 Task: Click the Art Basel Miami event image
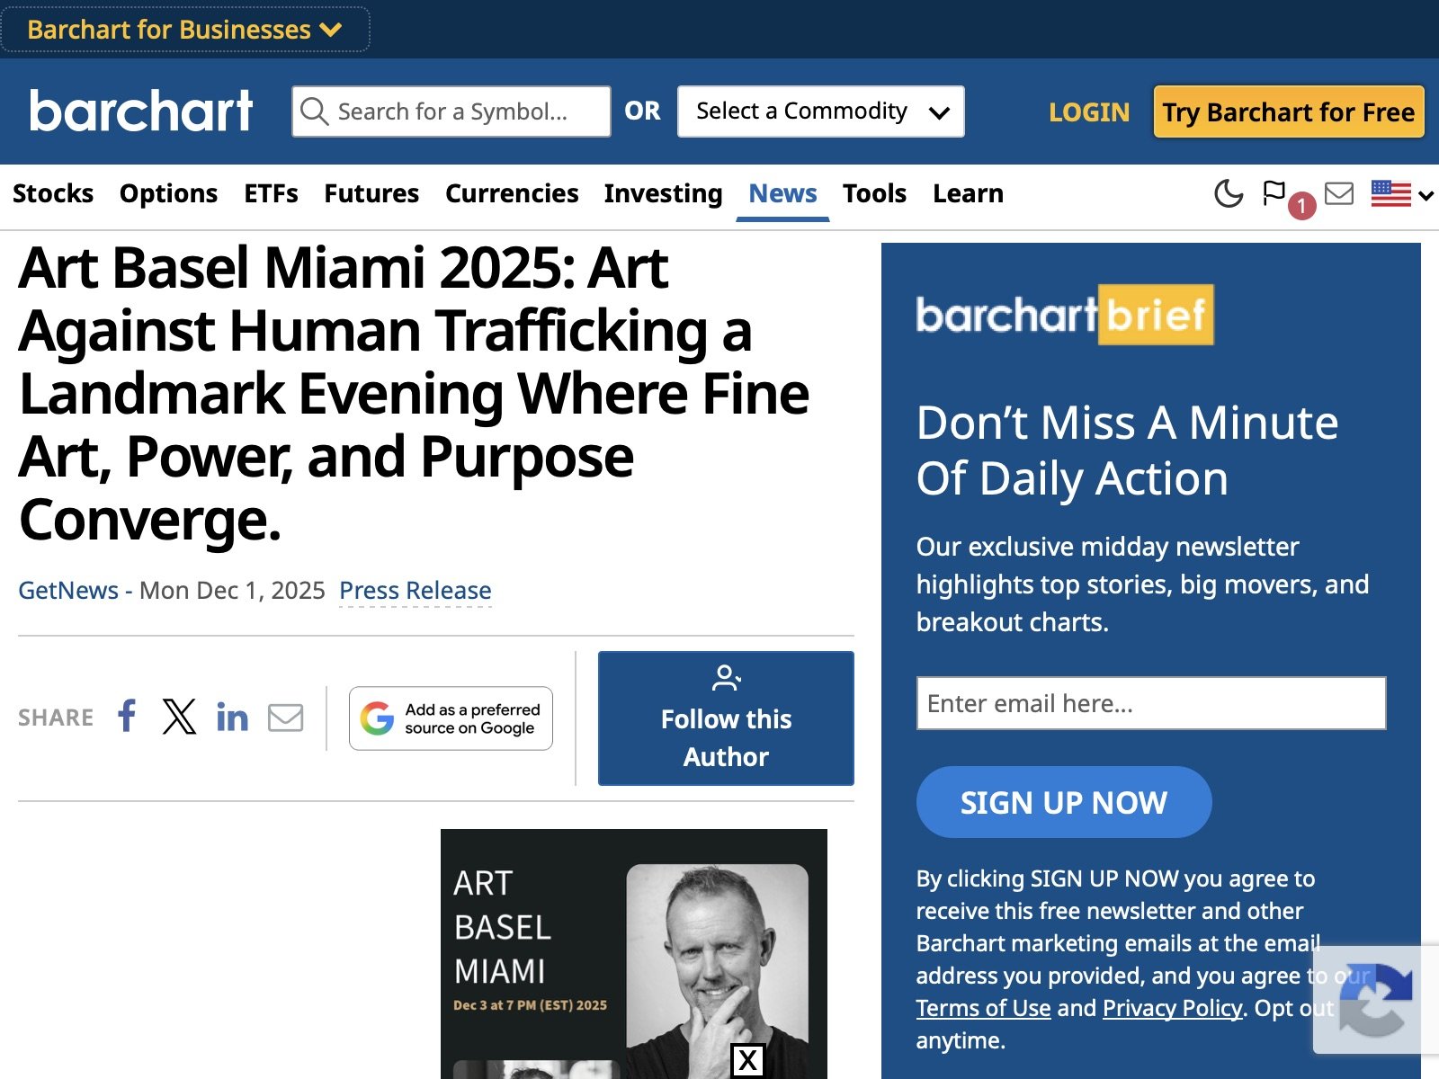pyautogui.click(x=634, y=954)
